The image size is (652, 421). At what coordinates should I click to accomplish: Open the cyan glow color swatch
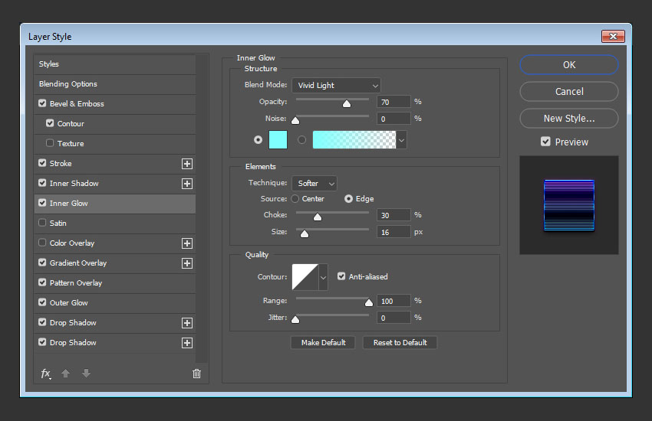[278, 140]
